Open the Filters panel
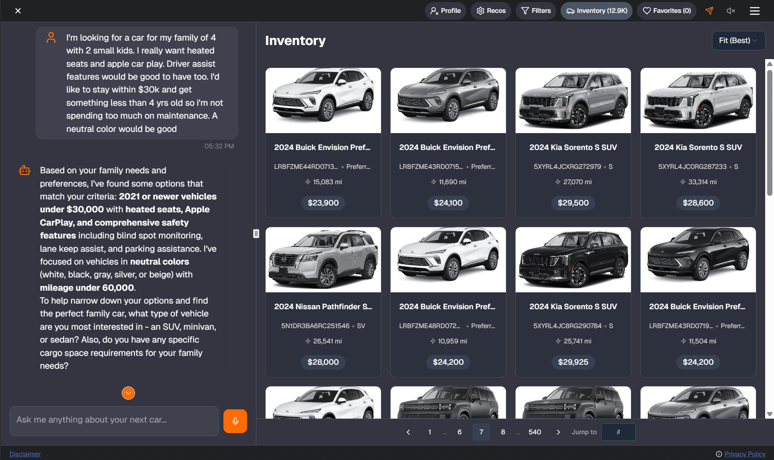 coord(536,11)
